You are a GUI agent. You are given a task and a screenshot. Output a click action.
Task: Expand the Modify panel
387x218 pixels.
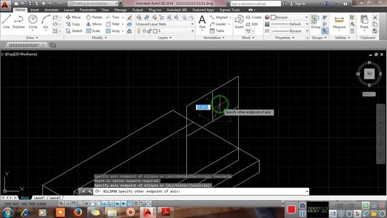[x=99, y=38]
